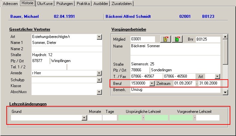Open the Art dropdown under Gesetzlicher Vertreter

(x=99, y=37)
